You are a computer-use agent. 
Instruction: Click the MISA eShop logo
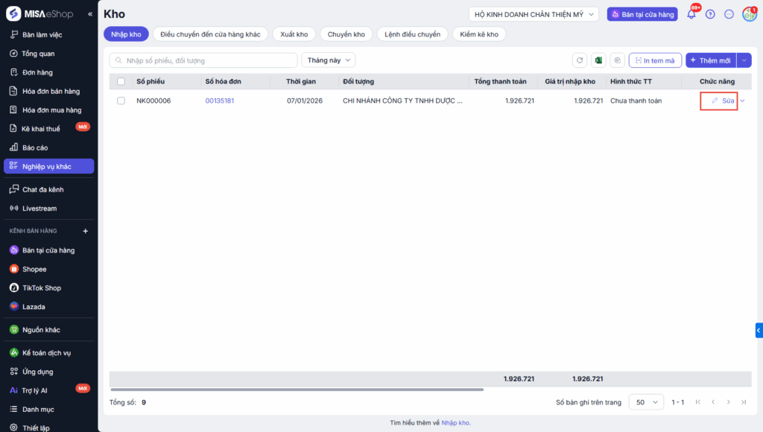coord(40,13)
